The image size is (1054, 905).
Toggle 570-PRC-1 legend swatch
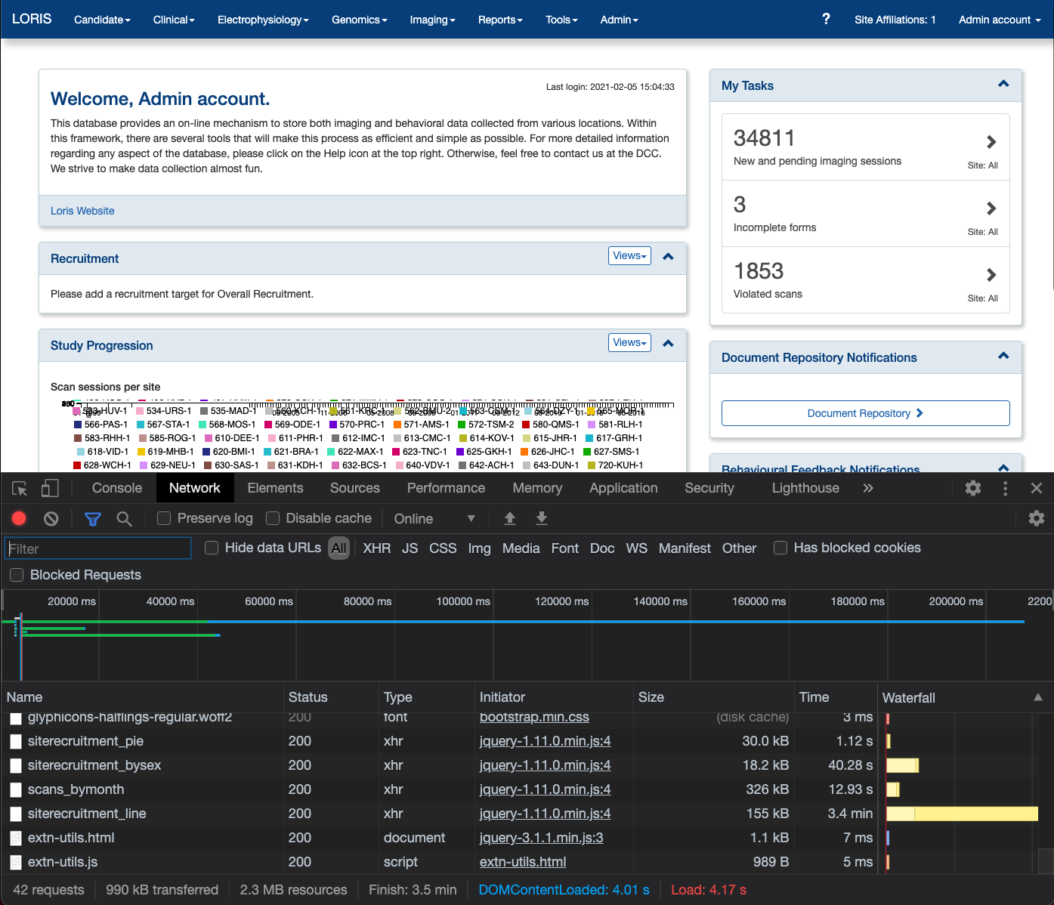point(333,425)
